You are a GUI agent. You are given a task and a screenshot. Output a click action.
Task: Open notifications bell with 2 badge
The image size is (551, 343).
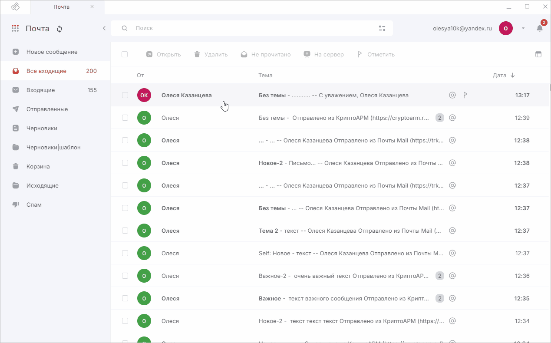pyautogui.click(x=540, y=28)
